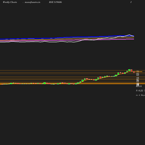This screenshot has height=145, width=145.
Task: Select the tall green peak candle of the price series
Action: [x=129, y=70]
